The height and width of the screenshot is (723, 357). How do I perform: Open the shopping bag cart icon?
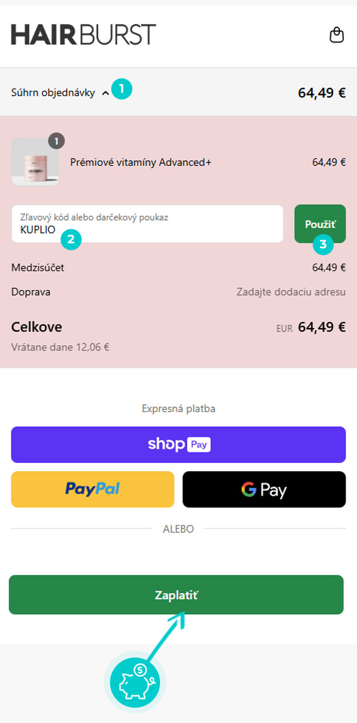pyautogui.click(x=337, y=35)
